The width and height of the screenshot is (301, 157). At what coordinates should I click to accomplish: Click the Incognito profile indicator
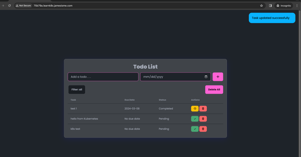(x=284, y=6)
